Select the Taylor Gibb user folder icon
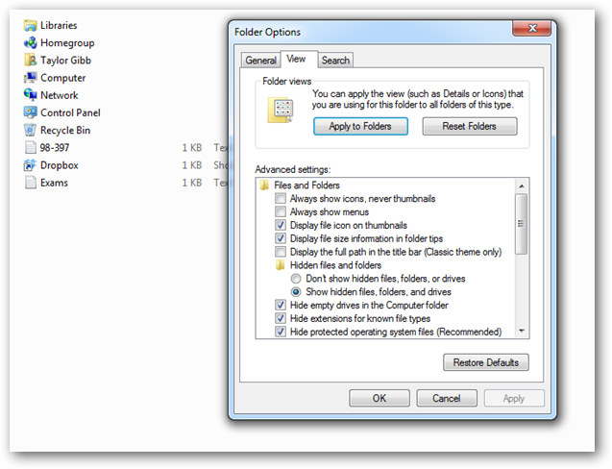Screen dimensions: 612x469 tap(30, 61)
